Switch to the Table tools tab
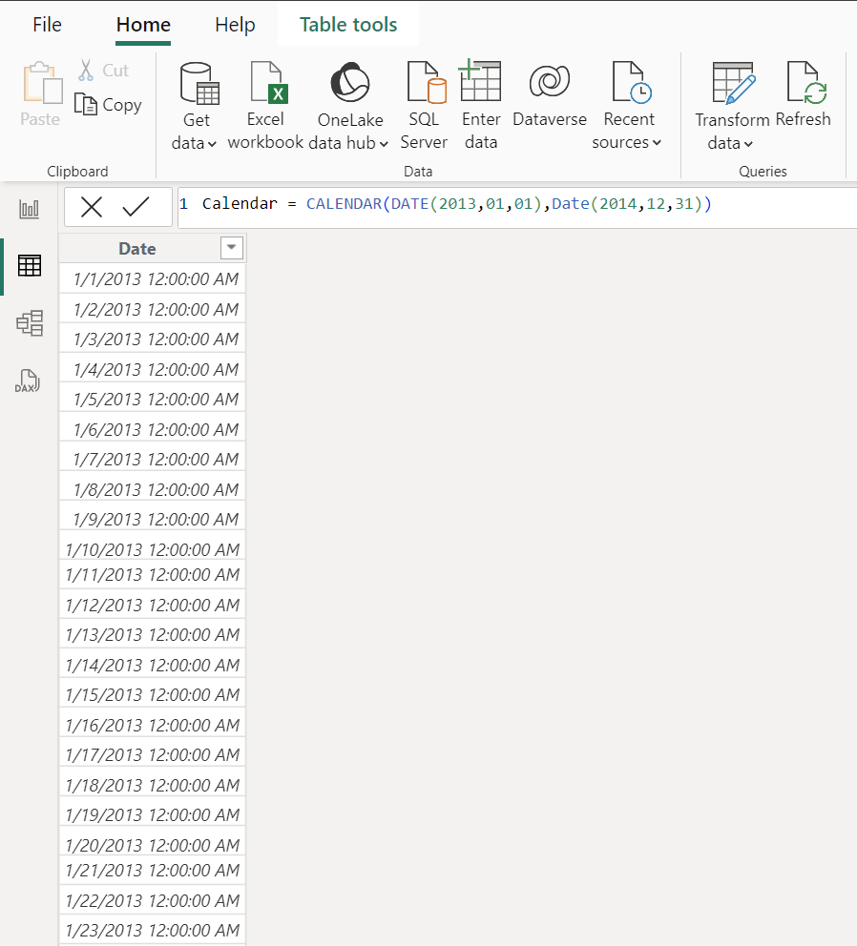The width and height of the screenshot is (857, 946). (348, 25)
